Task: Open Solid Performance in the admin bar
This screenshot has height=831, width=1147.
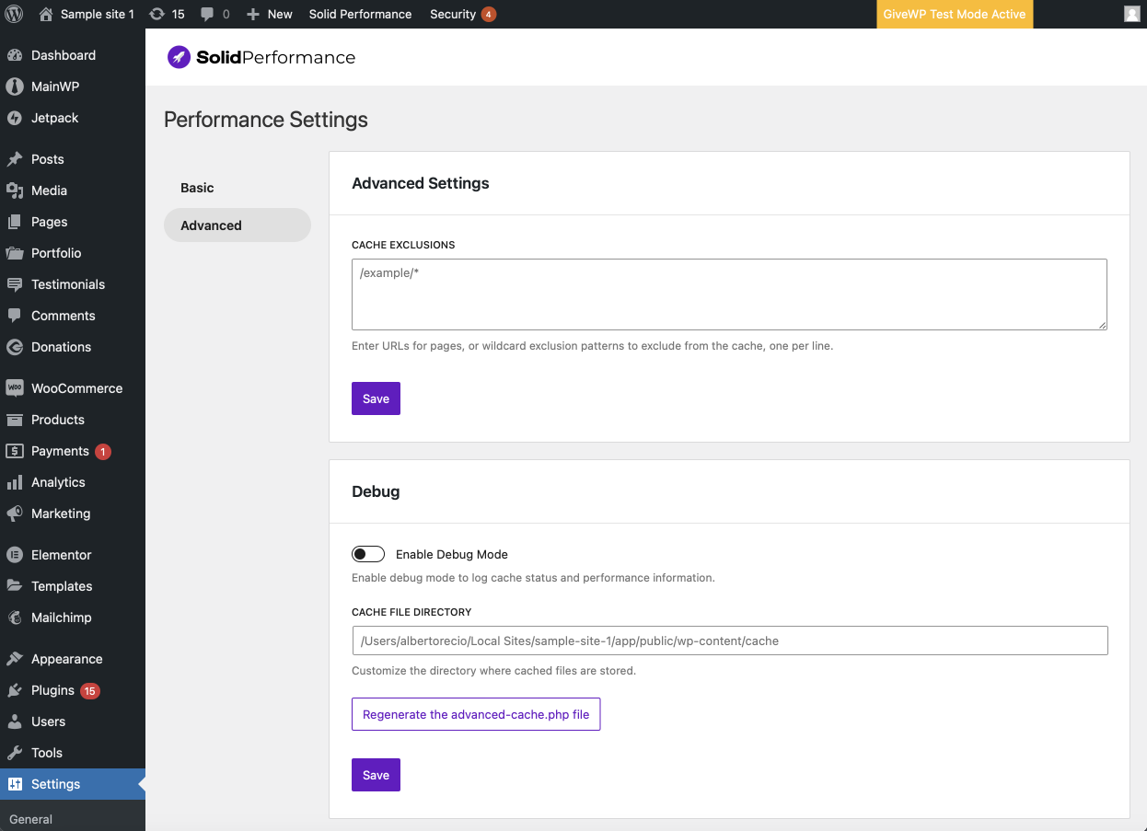Action: coord(360,14)
